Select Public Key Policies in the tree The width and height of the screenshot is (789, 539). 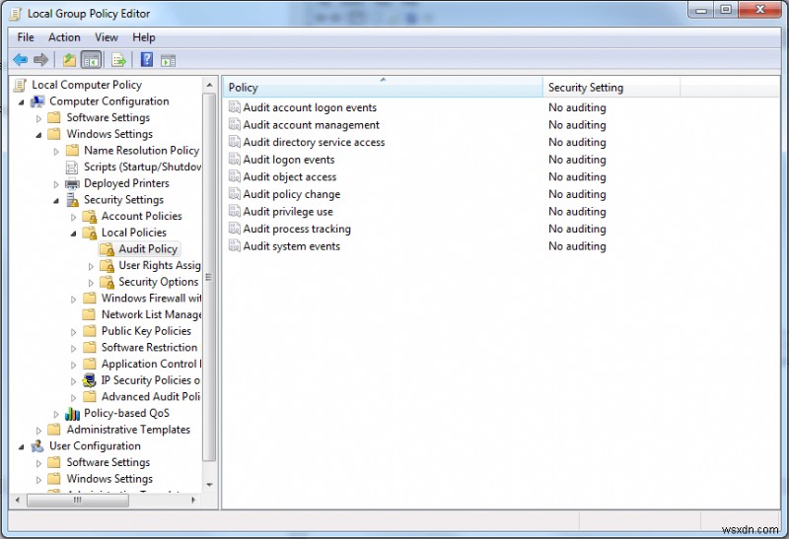click(x=146, y=331)
